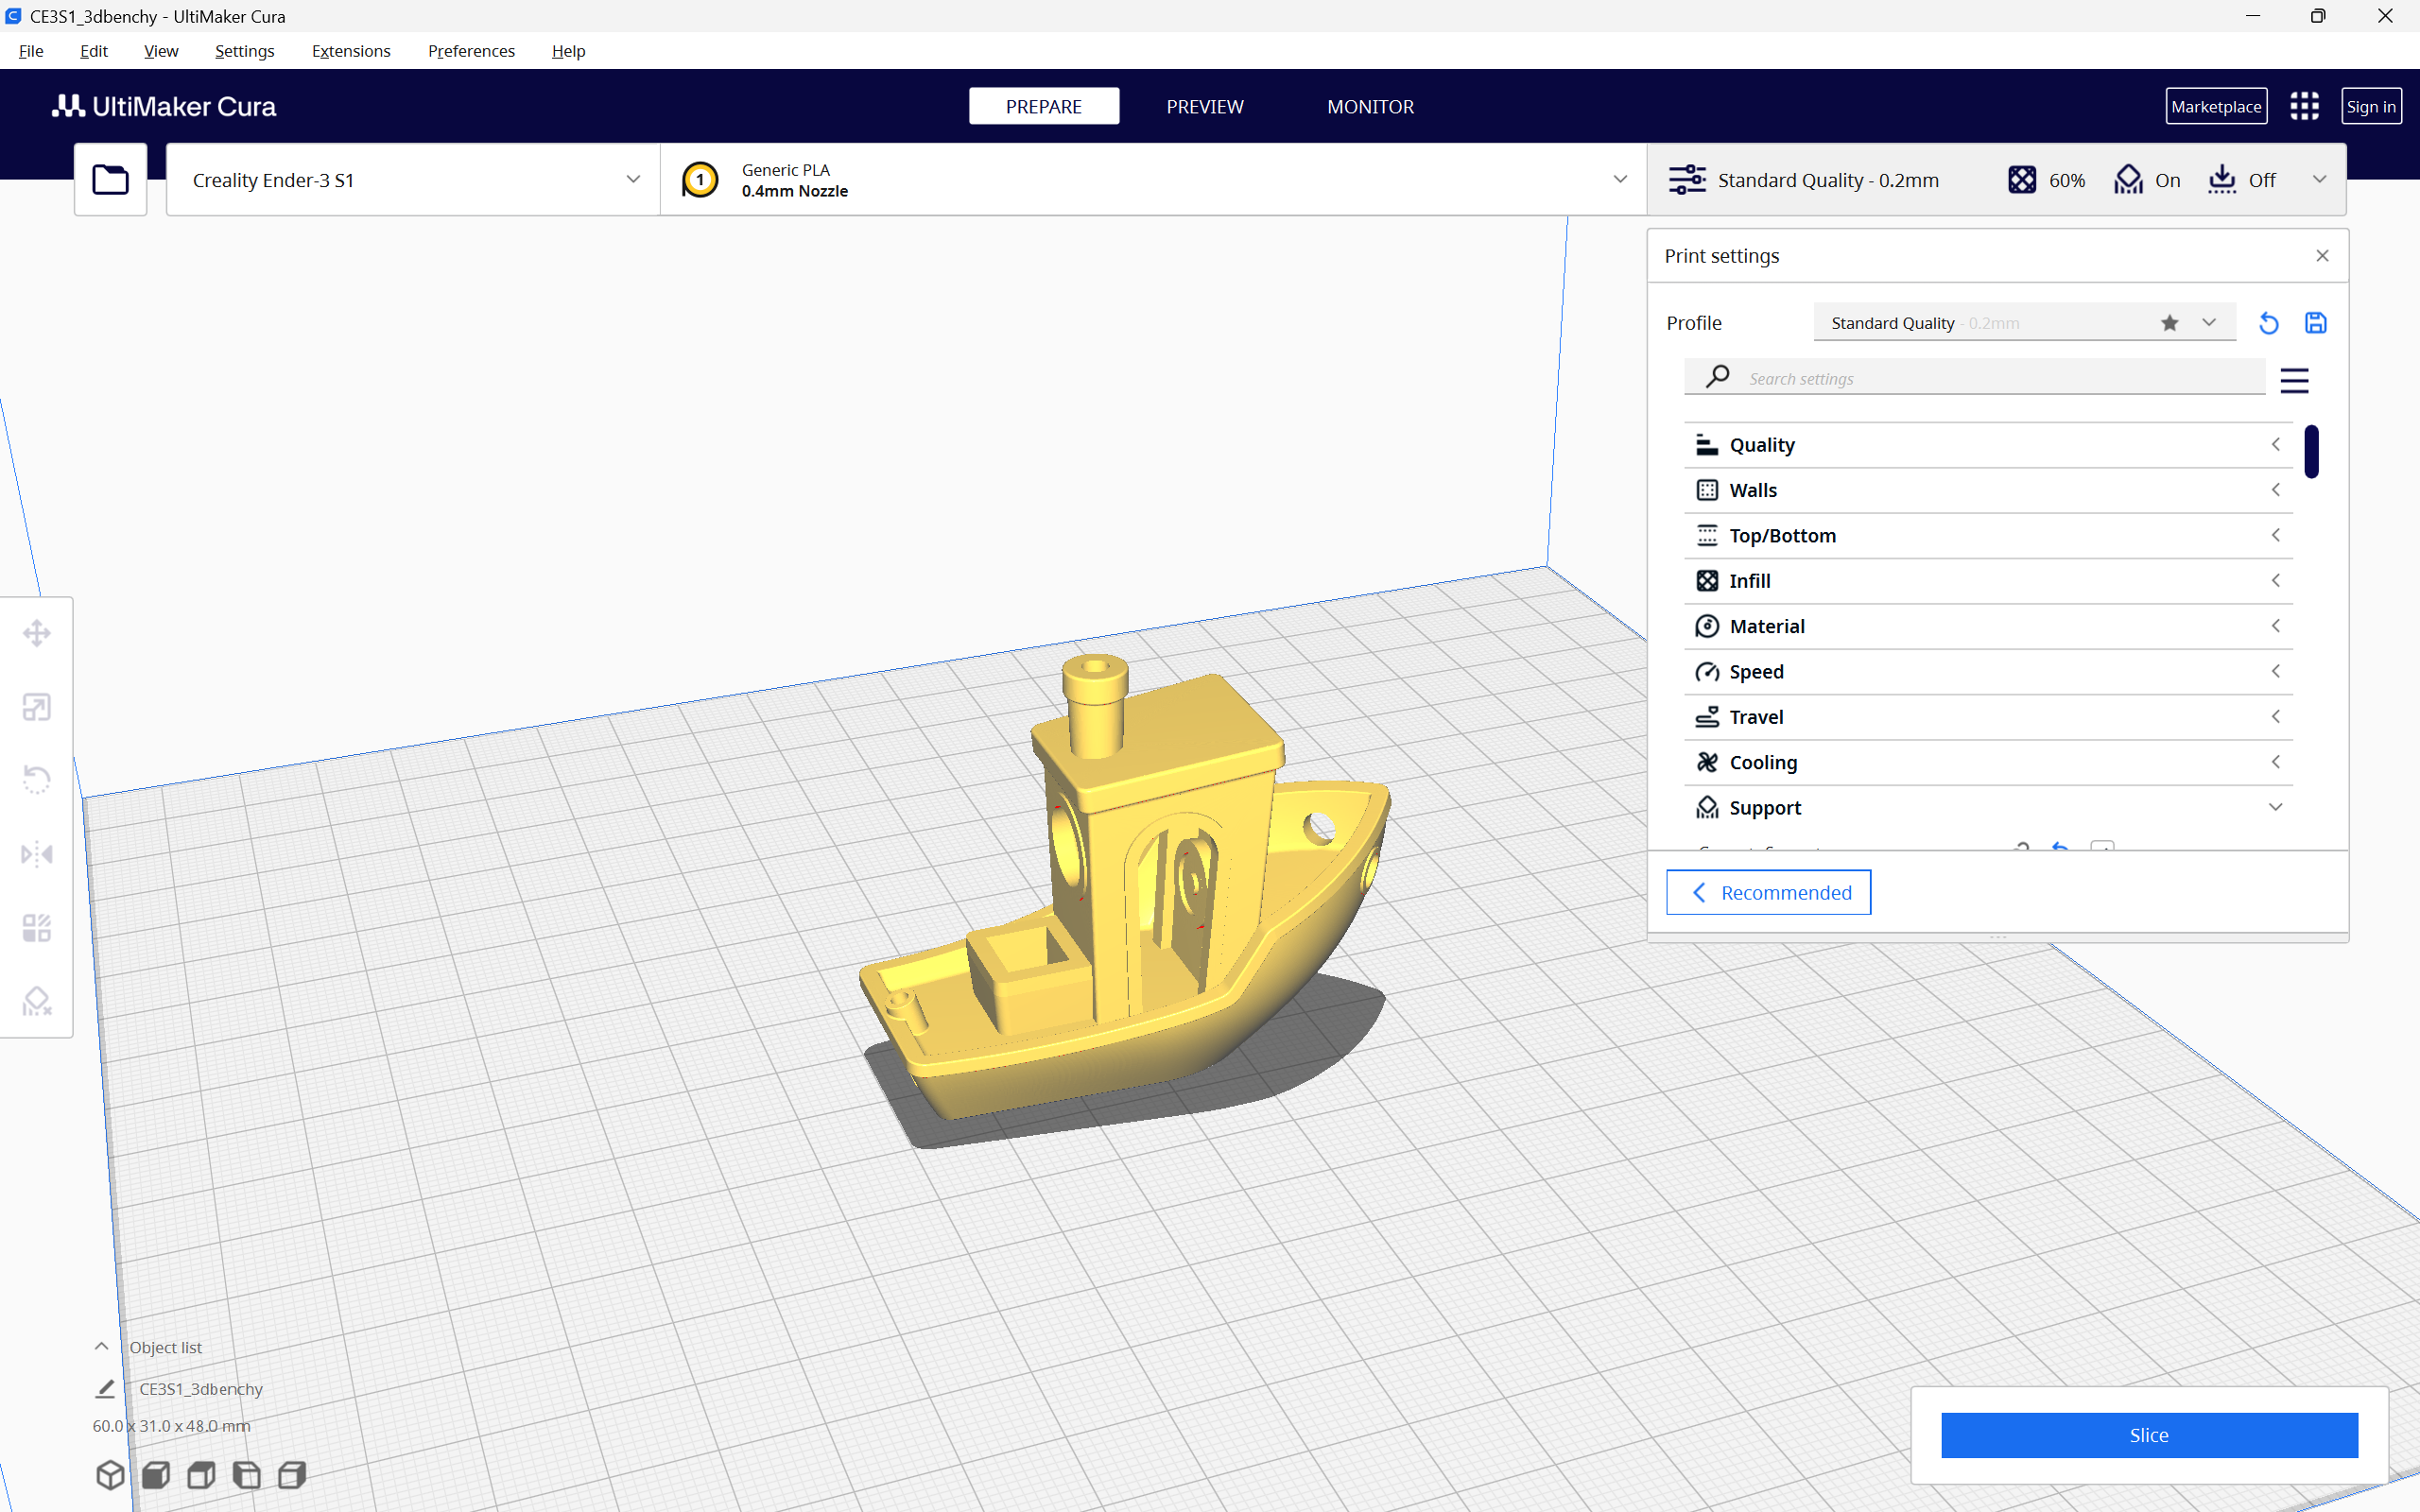
Task: Click the yellow 3DBenchy boat model
Action: pyautogui.click(x=1128, y=900)
